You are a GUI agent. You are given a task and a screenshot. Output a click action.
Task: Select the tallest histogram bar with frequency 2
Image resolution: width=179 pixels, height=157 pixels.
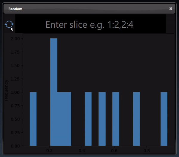point(54,92)
